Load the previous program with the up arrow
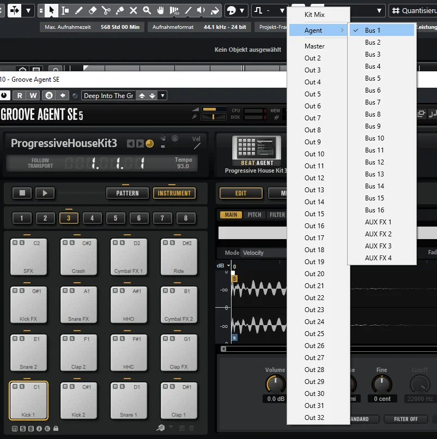Image resolution: width=437 pixels, height=439 pixels. point(142,96)
